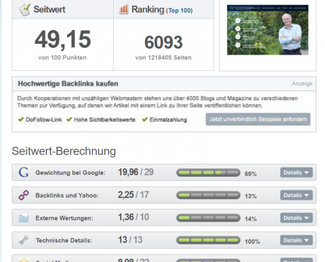Image resolution: width=325 pixels, height=262 pixels.
Task: Click the green DoFollow-Link checkmark
Action: tap(21, 119)
